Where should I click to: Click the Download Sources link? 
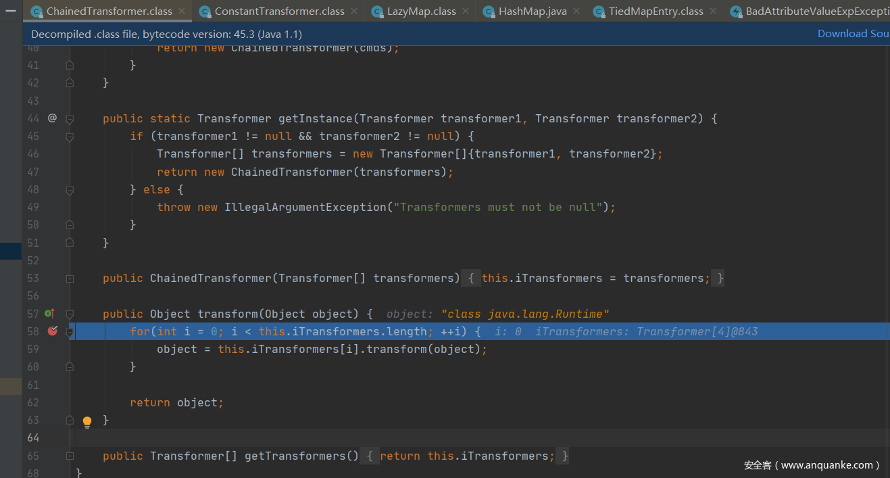[x=853, y=34]
